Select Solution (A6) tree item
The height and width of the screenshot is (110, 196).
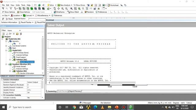tap(21, 60)
